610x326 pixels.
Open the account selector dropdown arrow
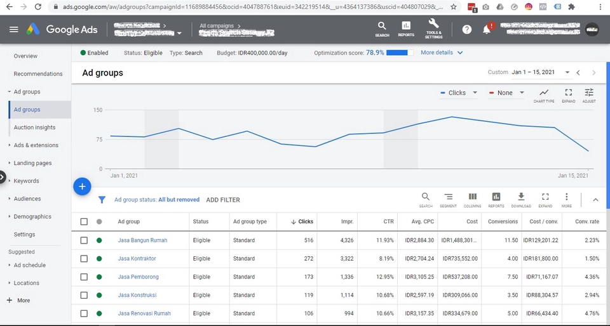pyautogui.click(x=179, y=34)
